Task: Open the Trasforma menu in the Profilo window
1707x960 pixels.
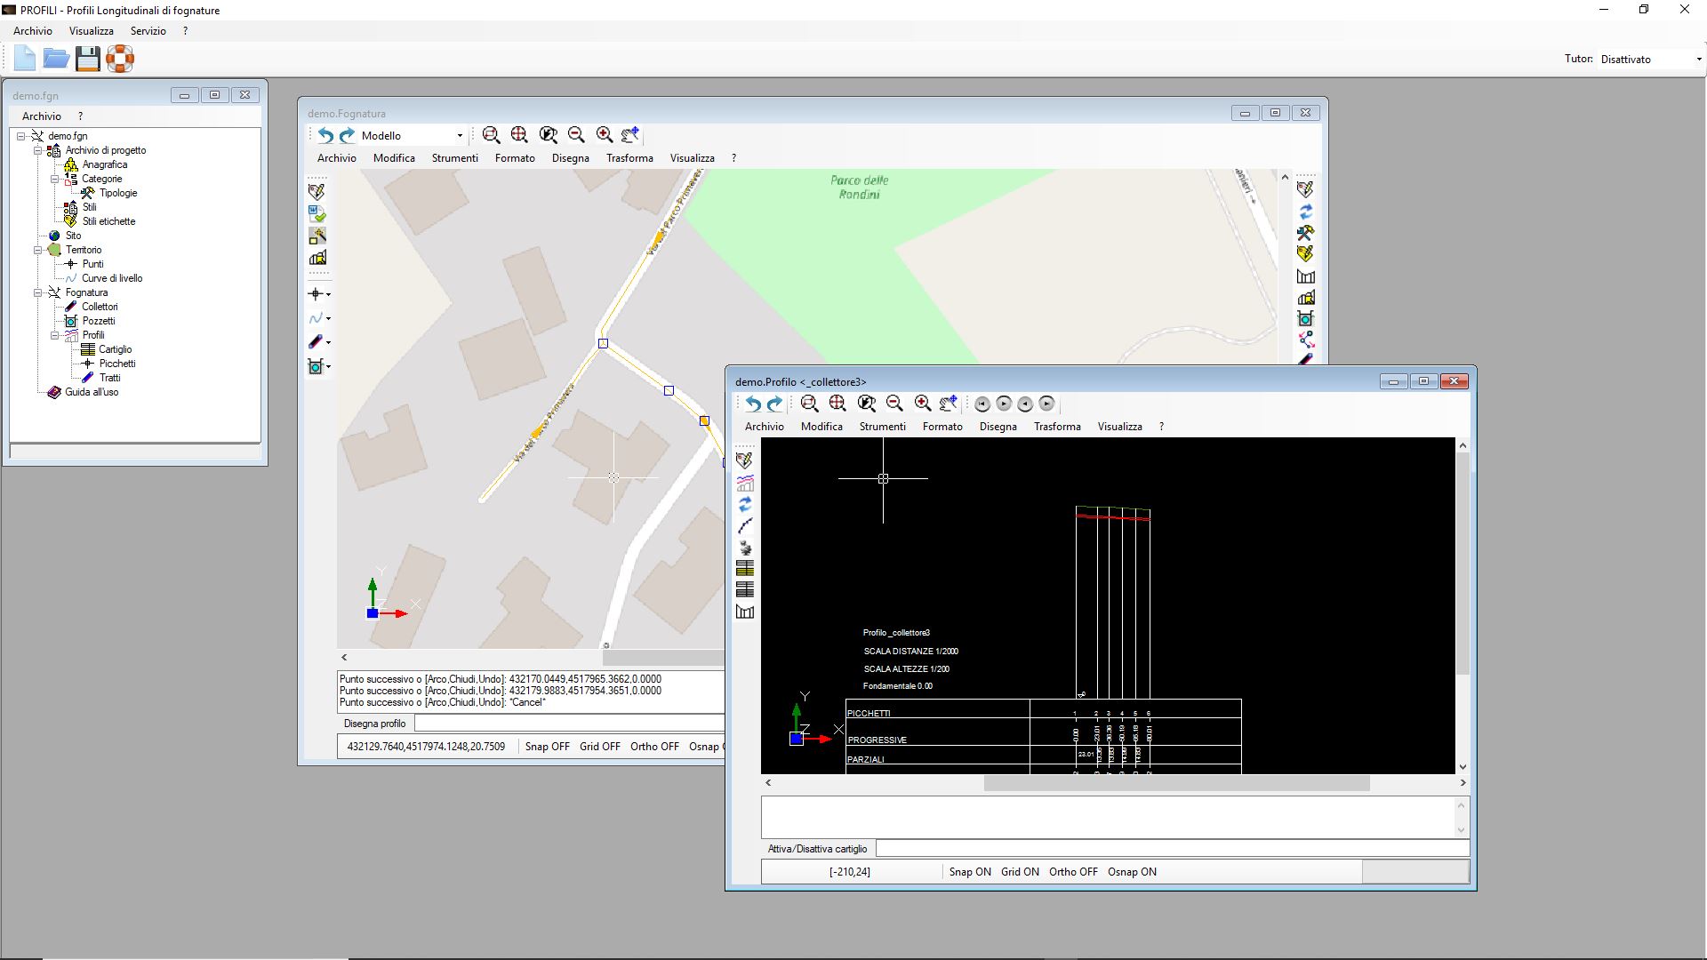Action: 1057,427
